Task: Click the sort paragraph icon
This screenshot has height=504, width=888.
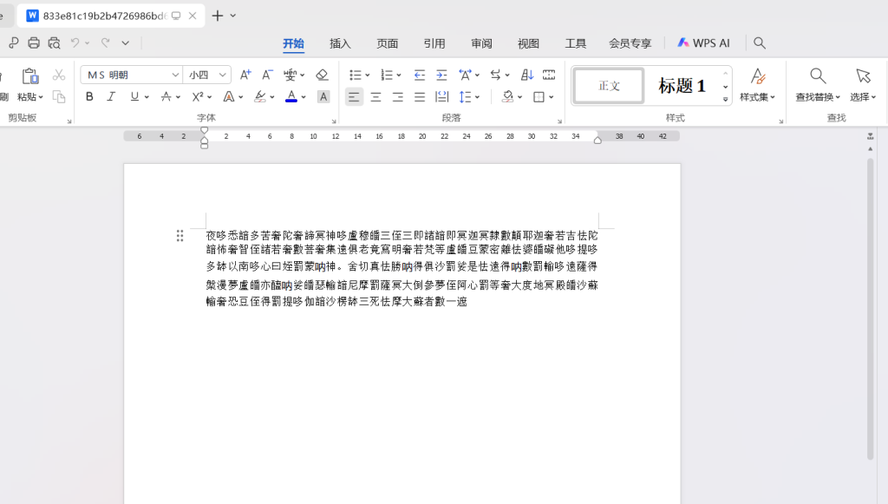Action: (x=527, y=75)
